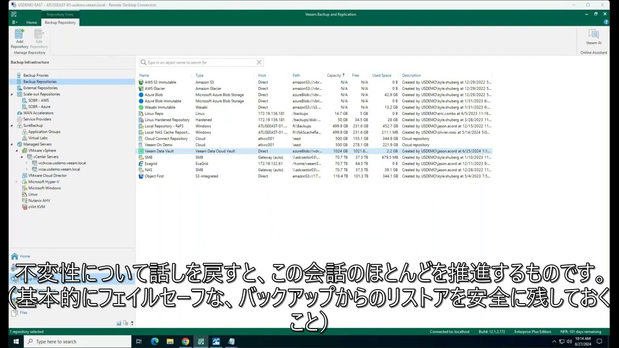The height and width of the screenshot is (348, 619).
Task: Open the Home navigation pane view
Action: [20, 256]
